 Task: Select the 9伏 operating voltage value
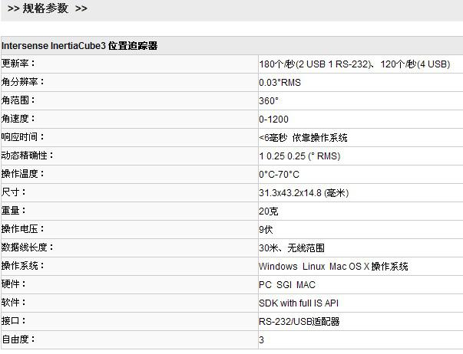click(266, 230)
